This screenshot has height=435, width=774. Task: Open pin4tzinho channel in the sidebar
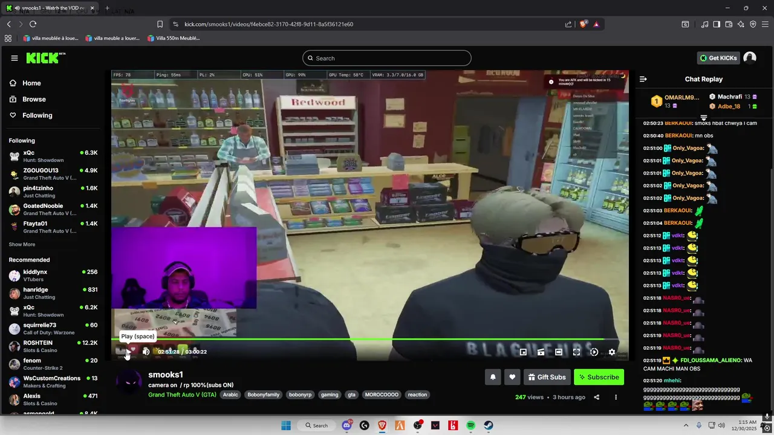click(53, 192)
